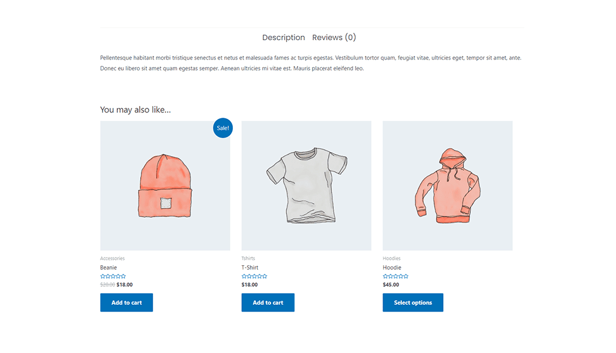Screen dimensions: 616x353
Task: Switch to the Reviews (0) tab
Action: pos(334,37)
